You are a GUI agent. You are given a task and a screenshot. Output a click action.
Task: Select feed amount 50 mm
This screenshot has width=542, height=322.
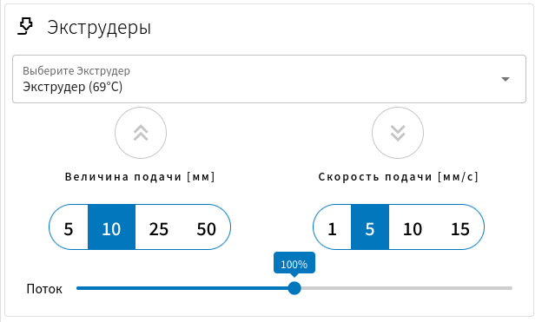pyautogui.click(x=207, y=227)
